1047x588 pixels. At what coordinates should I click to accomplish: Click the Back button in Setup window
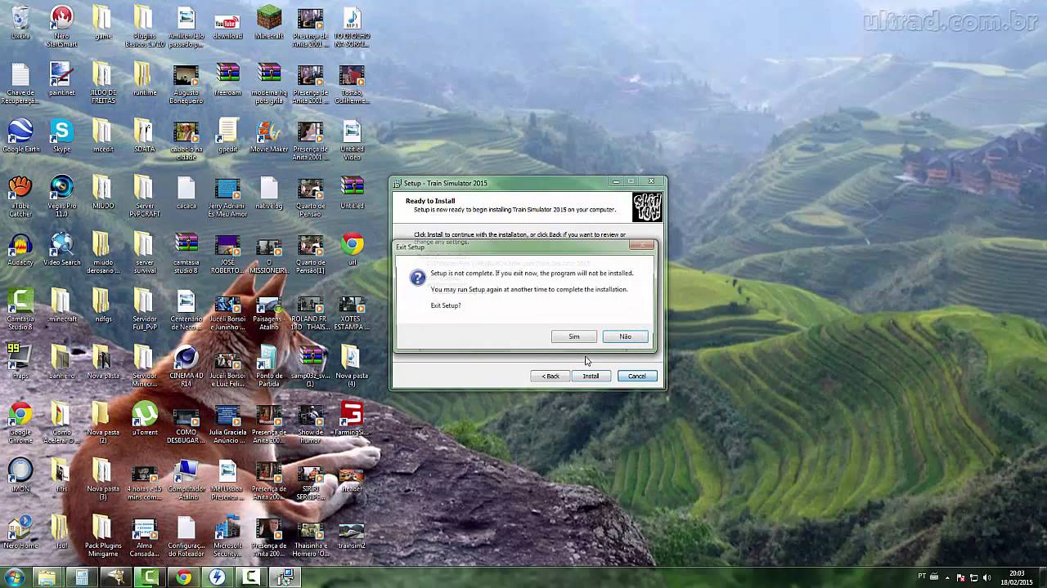click(550, 376)
